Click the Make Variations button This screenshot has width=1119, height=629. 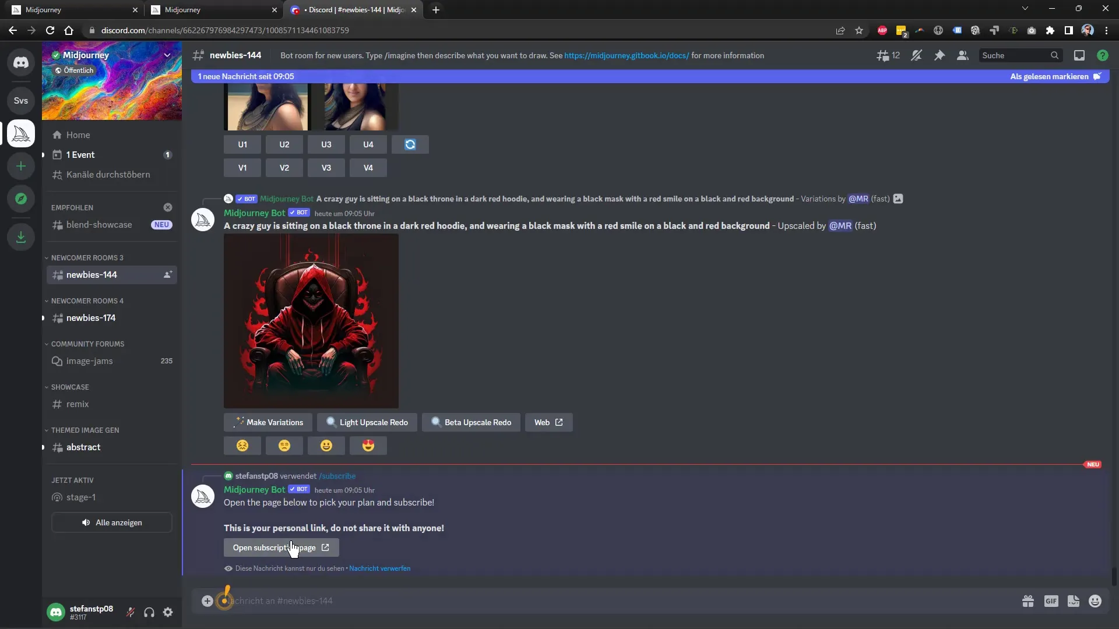point(268,422)
